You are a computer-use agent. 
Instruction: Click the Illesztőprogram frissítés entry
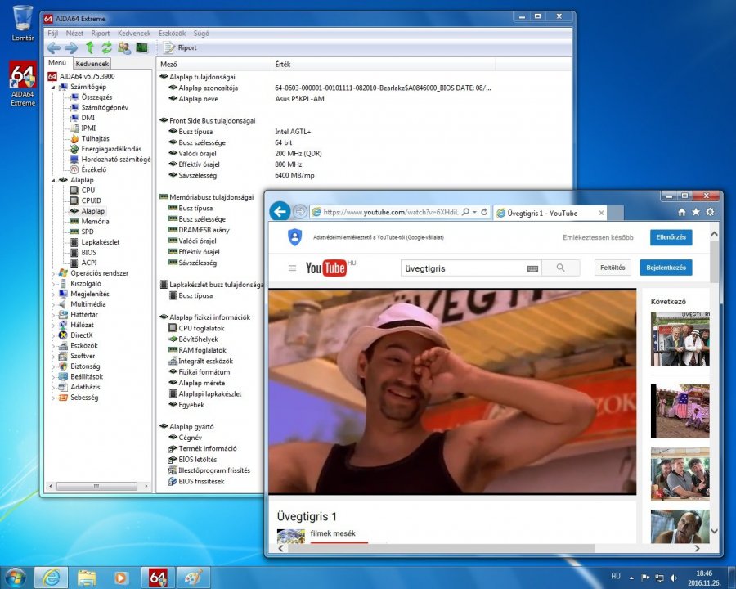[x=214, y=470]
